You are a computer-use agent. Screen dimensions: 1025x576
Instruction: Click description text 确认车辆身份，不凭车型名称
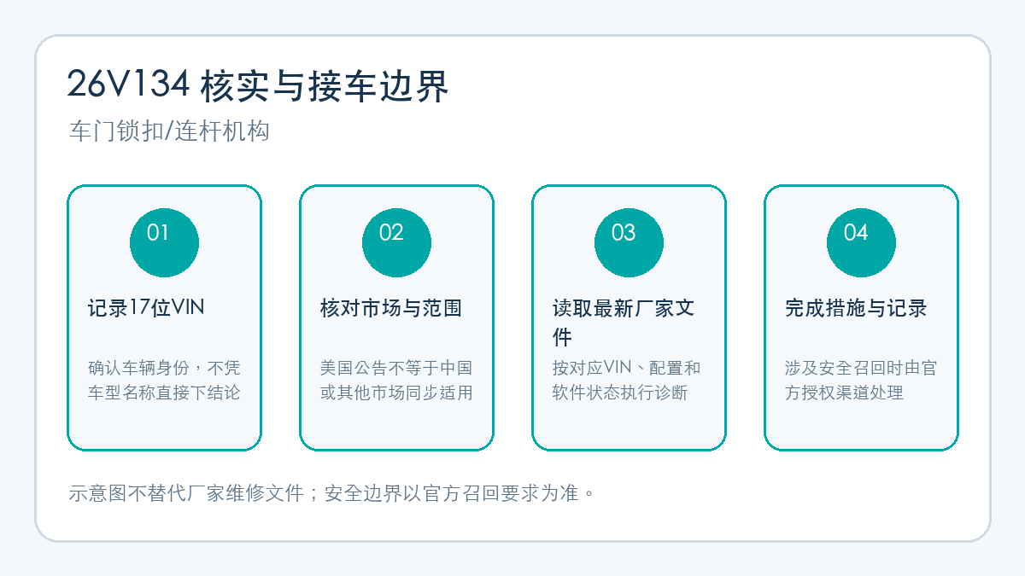tap(164, 381)
